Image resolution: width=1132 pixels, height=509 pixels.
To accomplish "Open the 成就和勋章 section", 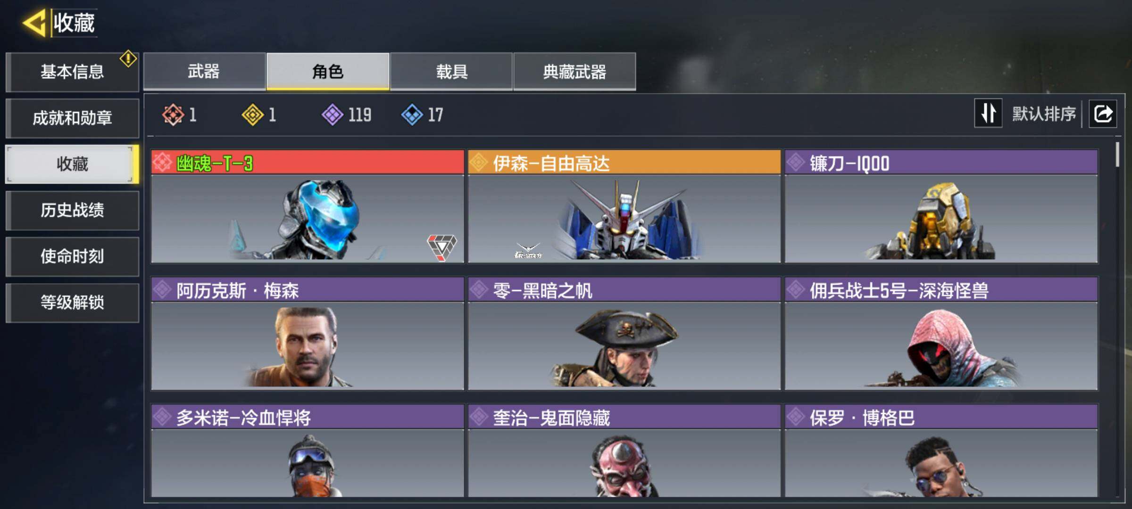I will [x=72, y=118].
